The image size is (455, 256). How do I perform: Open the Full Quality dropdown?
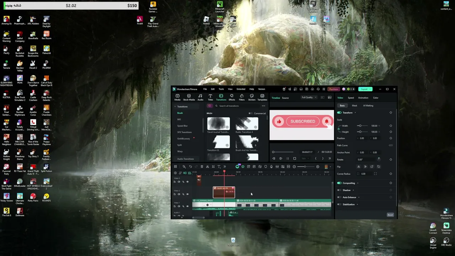pos(309,97)
